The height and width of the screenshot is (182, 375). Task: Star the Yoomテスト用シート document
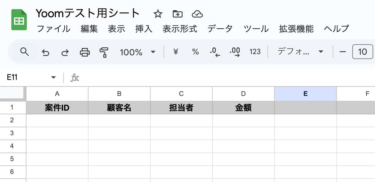[x=158, y=14]
